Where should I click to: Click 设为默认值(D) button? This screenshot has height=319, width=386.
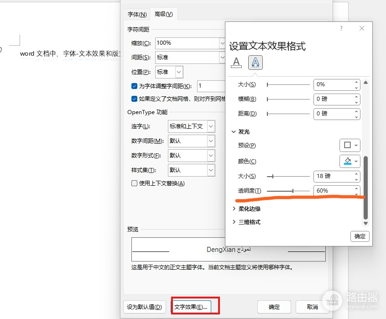[144, 307]
